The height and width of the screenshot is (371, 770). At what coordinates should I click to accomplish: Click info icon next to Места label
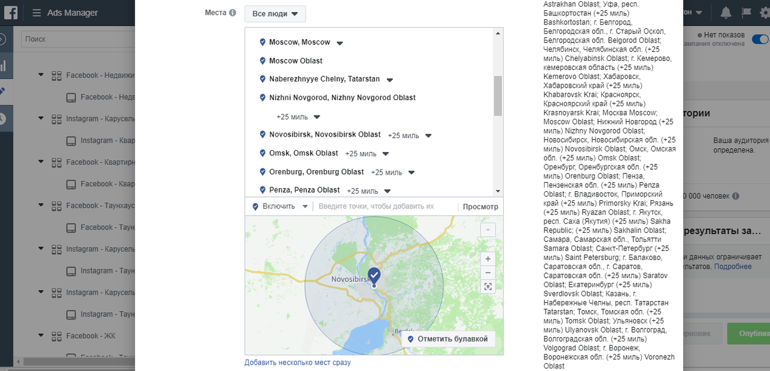point(232,13)
